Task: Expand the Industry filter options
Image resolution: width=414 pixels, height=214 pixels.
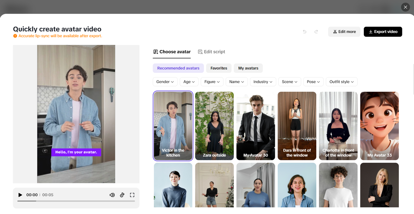Action: pyautogui.click(x=263, y=81)
